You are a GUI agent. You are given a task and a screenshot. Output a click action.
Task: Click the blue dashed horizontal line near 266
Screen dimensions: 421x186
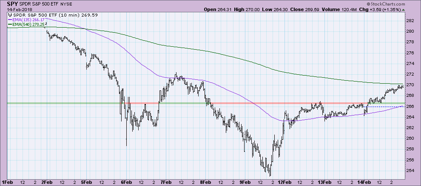click(x=385, y=107)
